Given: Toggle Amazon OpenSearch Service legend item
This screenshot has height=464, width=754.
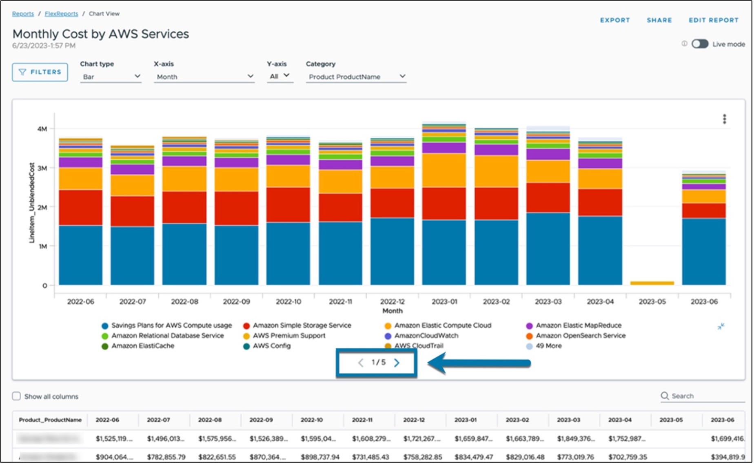Looking at the screenshot, I should pyautogui.click(x=576, y=336).
